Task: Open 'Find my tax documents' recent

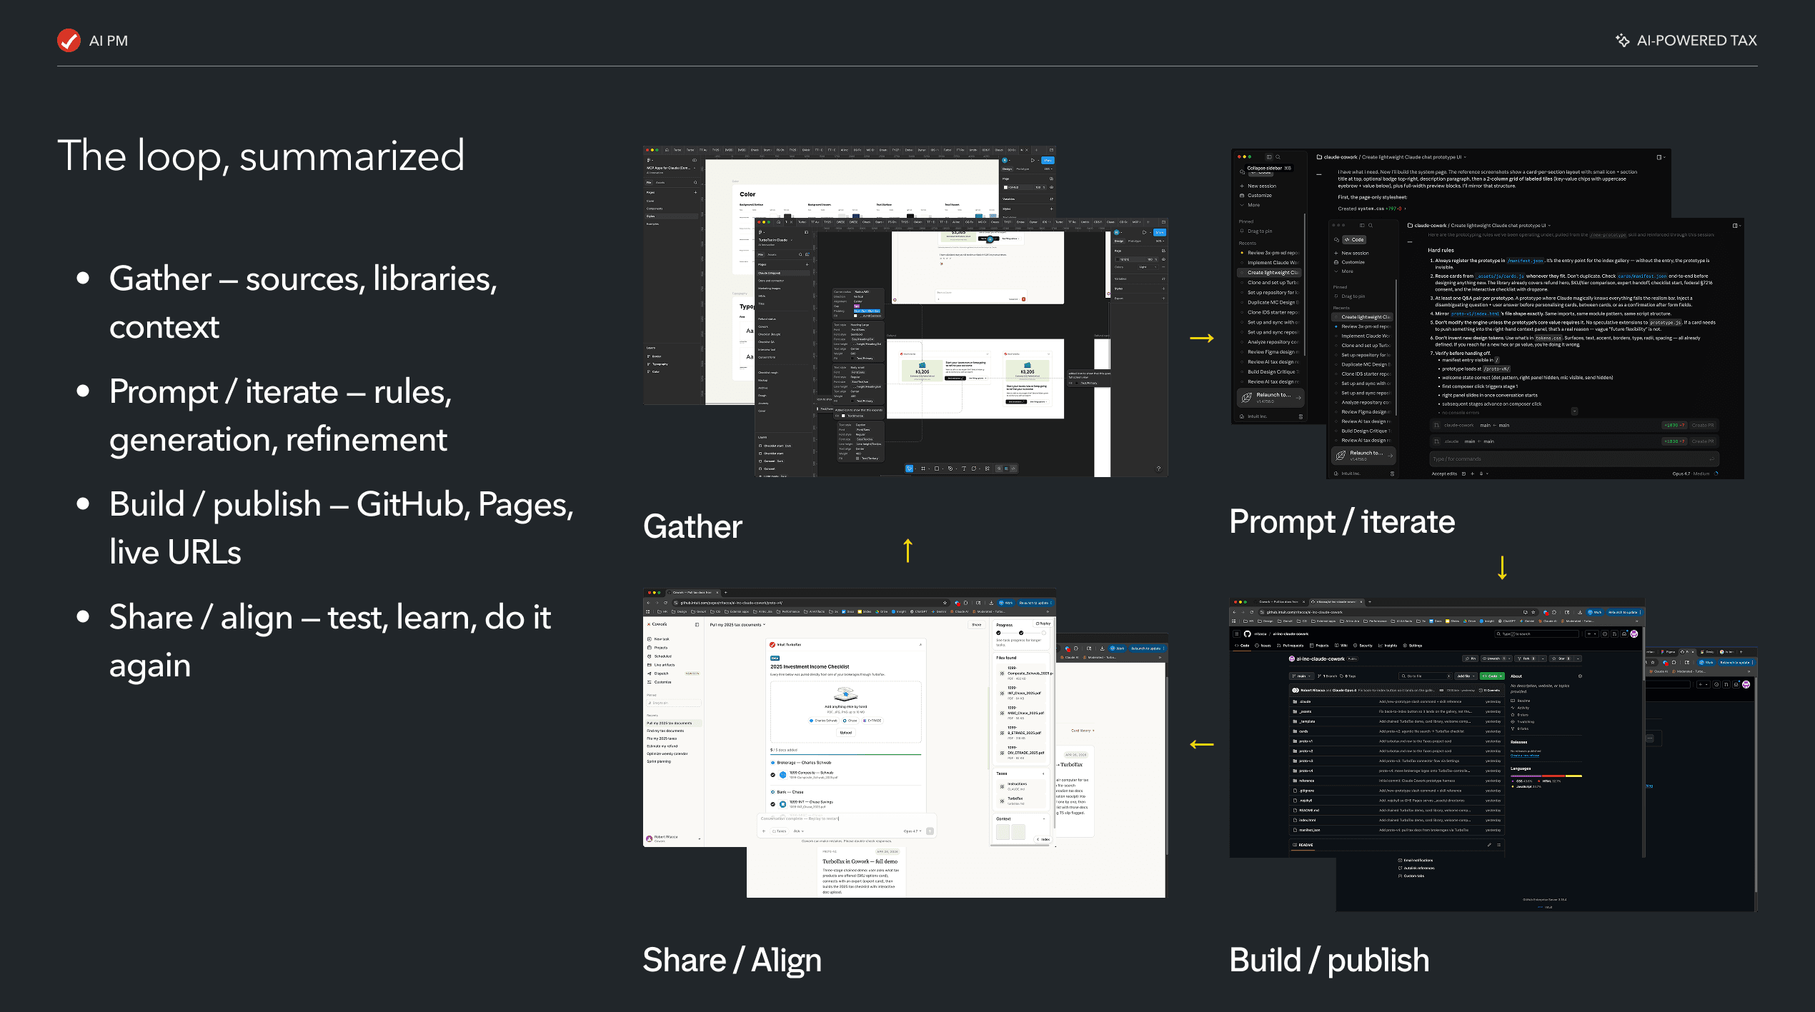Action: (x=665, y=731)
